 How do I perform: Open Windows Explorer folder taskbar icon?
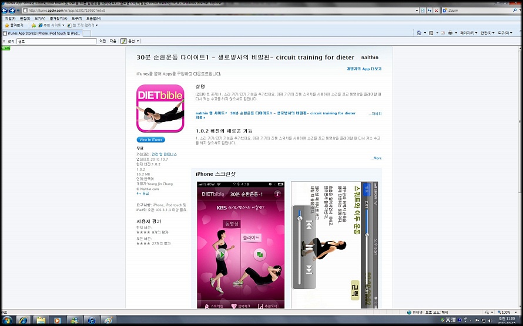[41, 320]
